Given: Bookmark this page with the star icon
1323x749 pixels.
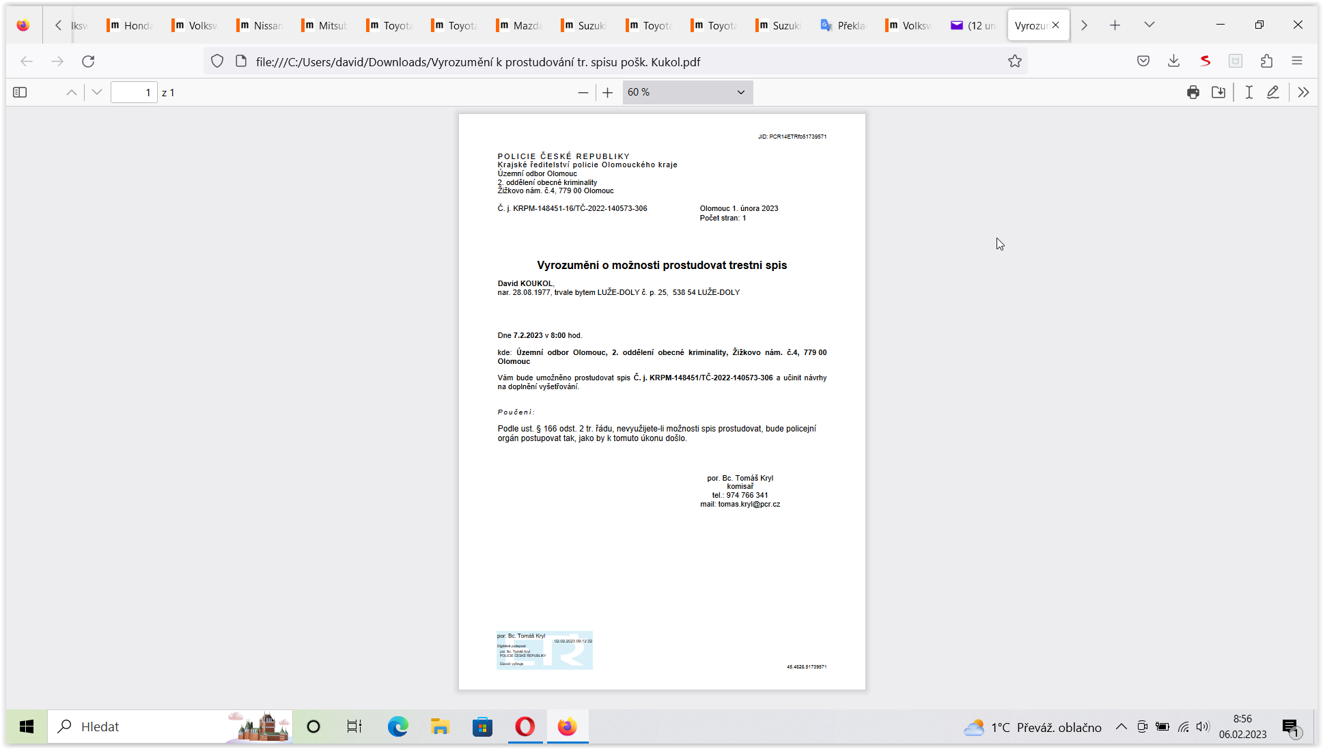Looking at the screenshot, I should coord(1014,61).
